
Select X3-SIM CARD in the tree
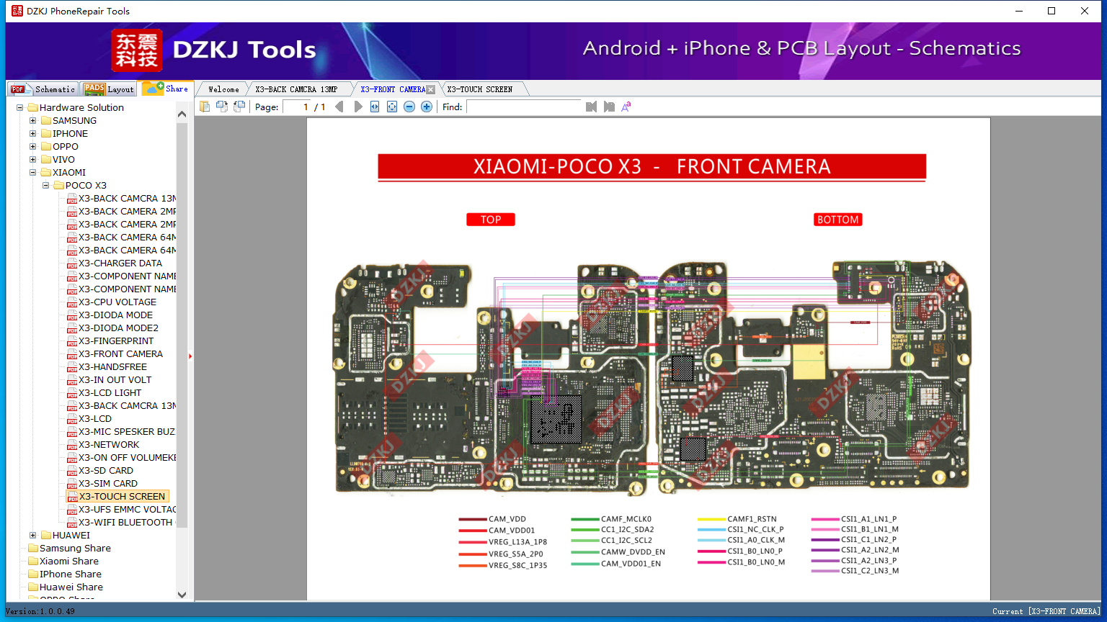click(x=108, y=484)
